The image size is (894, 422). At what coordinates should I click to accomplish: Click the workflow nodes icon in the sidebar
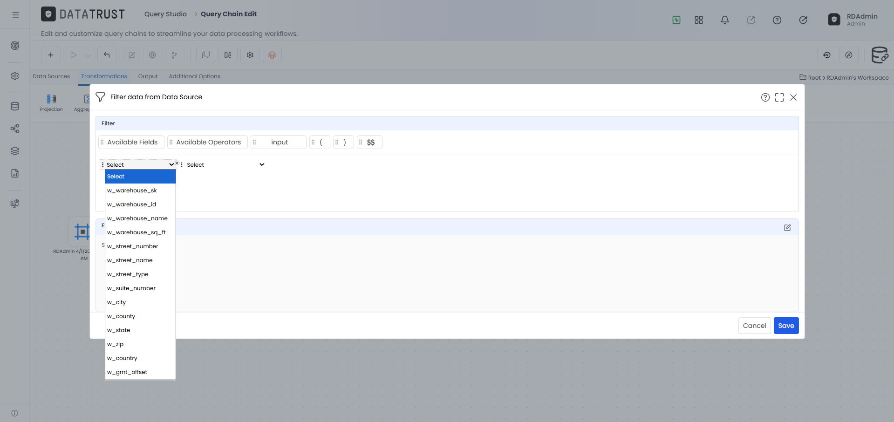(15, 129)
